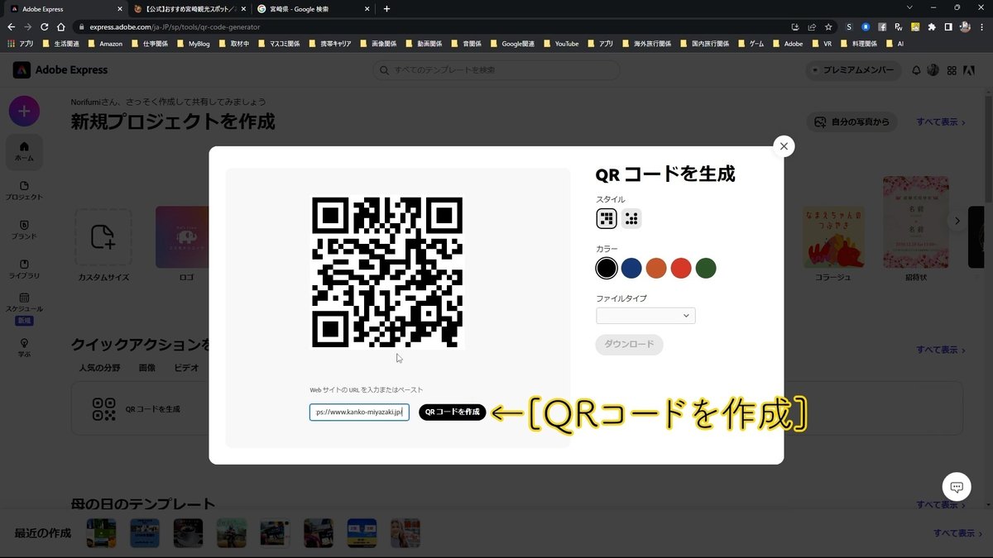Click the プレミアムメンバー button

853,70
